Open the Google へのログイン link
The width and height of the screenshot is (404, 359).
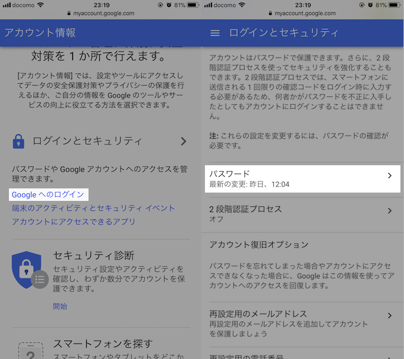coord(48,194)
